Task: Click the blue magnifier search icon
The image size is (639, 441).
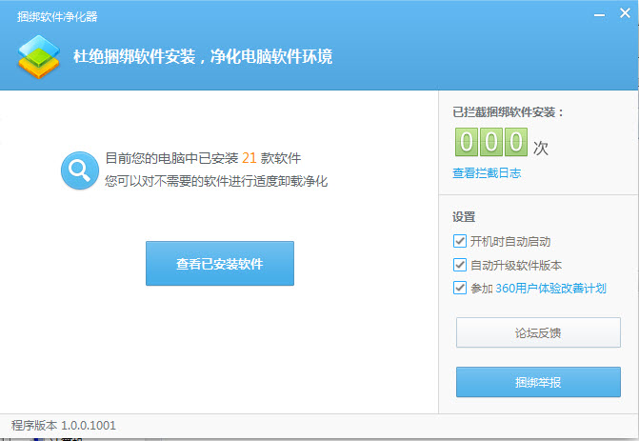Action: [80, 170]
